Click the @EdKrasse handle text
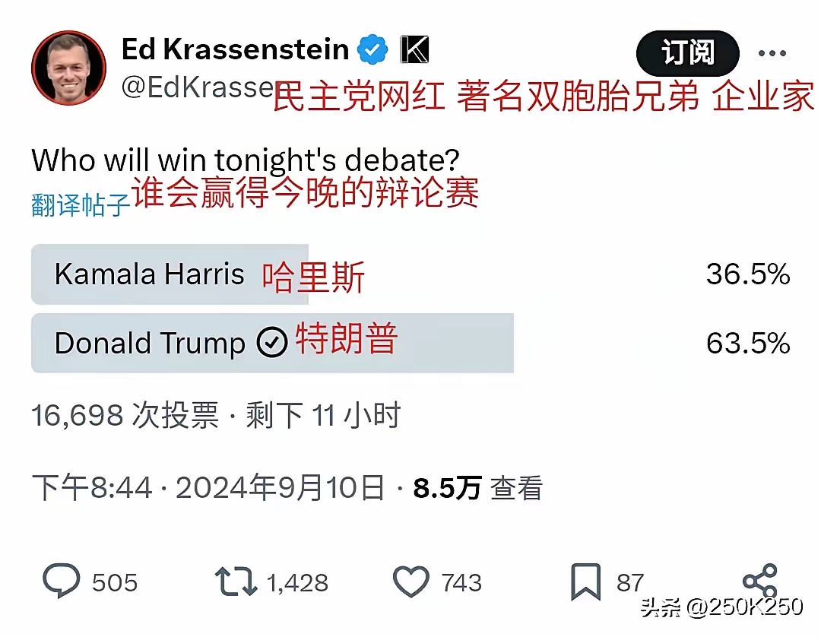Screen dimensions: 821x637 (196, 88)
